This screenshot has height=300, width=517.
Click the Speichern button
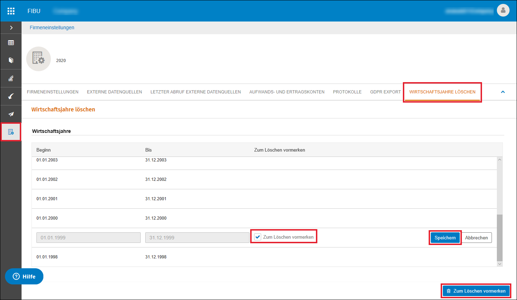click(x=445, y=238)
